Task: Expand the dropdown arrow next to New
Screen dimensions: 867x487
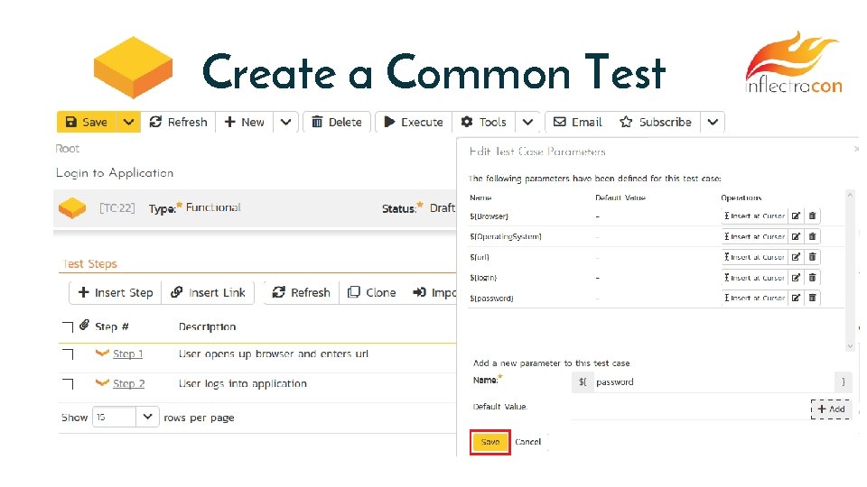Action: point(284,123)
